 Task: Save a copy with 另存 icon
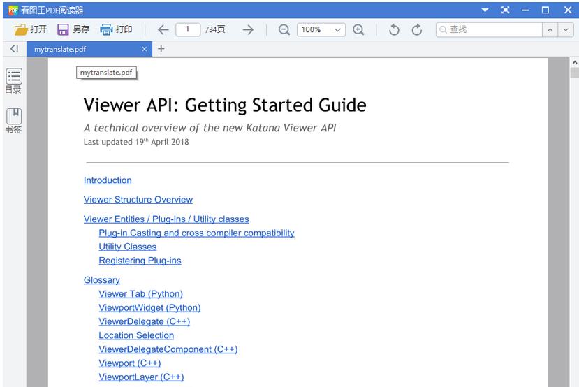(x=63, y=29)
